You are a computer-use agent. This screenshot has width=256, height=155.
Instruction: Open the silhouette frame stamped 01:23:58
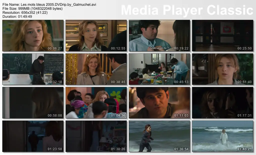[33, 136]
